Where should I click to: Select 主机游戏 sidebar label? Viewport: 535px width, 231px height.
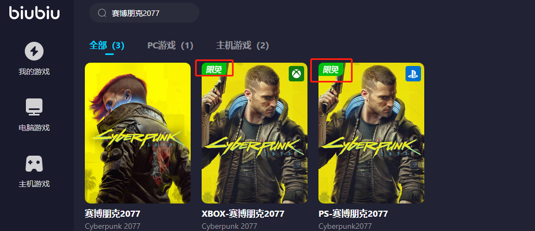pos(34,184)
